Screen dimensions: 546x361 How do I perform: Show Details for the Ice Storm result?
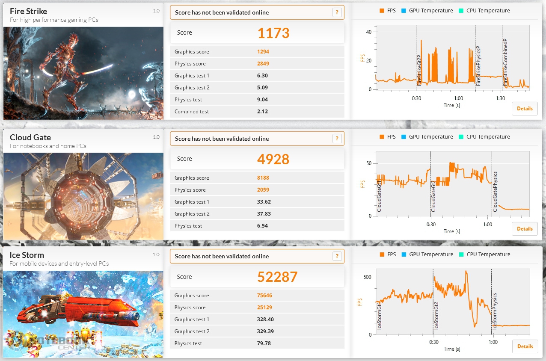pyautogui.click(x=525, y=346)
